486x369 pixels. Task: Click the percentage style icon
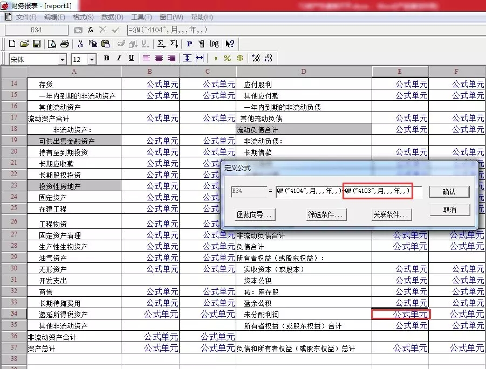[227, 58]
